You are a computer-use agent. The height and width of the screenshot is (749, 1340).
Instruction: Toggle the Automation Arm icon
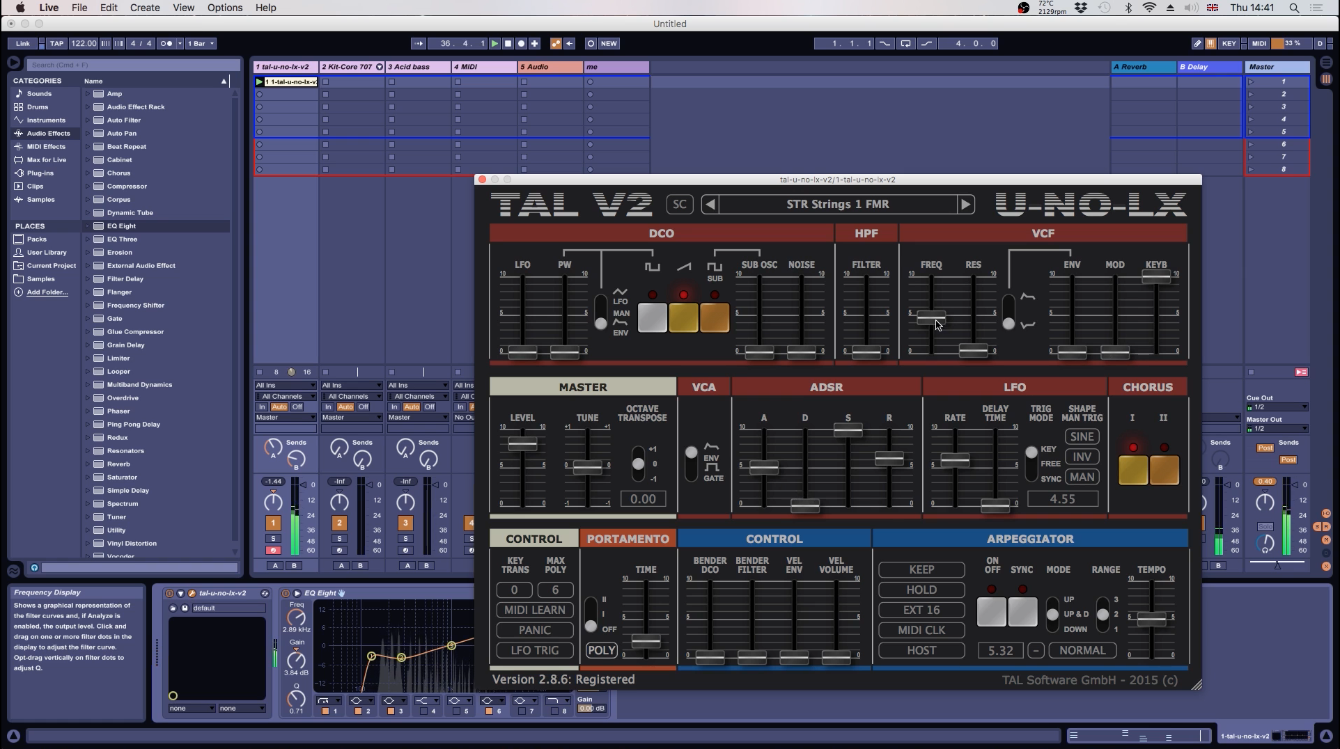tap(556, 43)
